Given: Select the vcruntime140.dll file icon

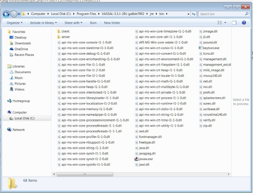Looking at the screenshot, I should click(x=201, y=115).
